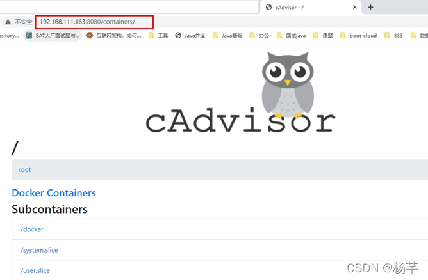Image resolution: width=428 pixels, height=280 pixels.
Task: Click the cAdvisor owl logo
Action: 288,84
